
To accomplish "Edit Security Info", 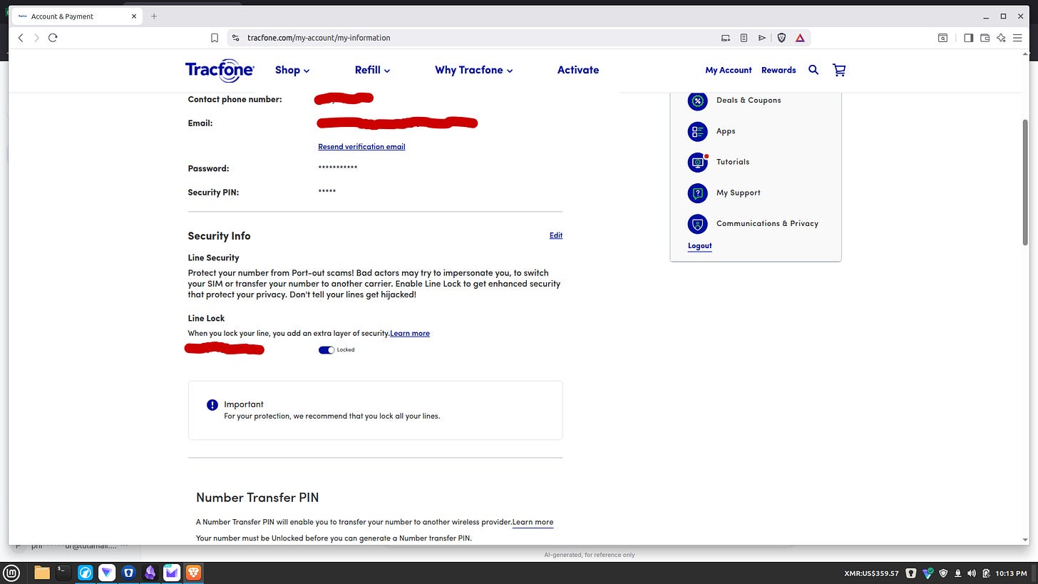I will [x=556, y=235].
